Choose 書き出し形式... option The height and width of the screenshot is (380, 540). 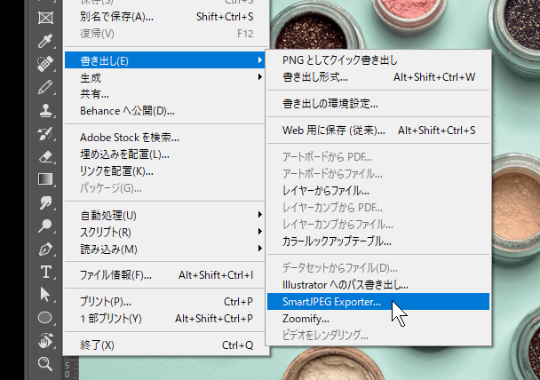coord(378,76)
